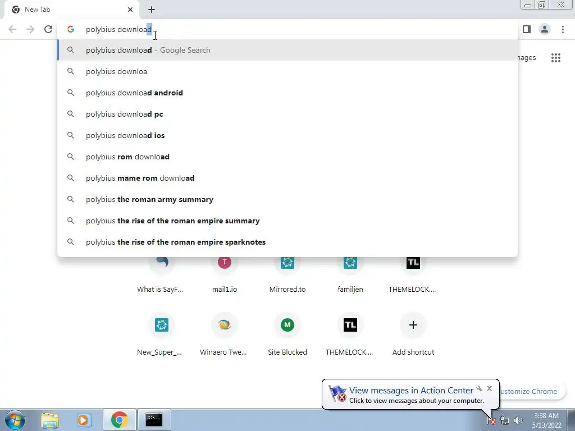
Task: Open the Chrome three-dot menu
Action: point(563,29)
